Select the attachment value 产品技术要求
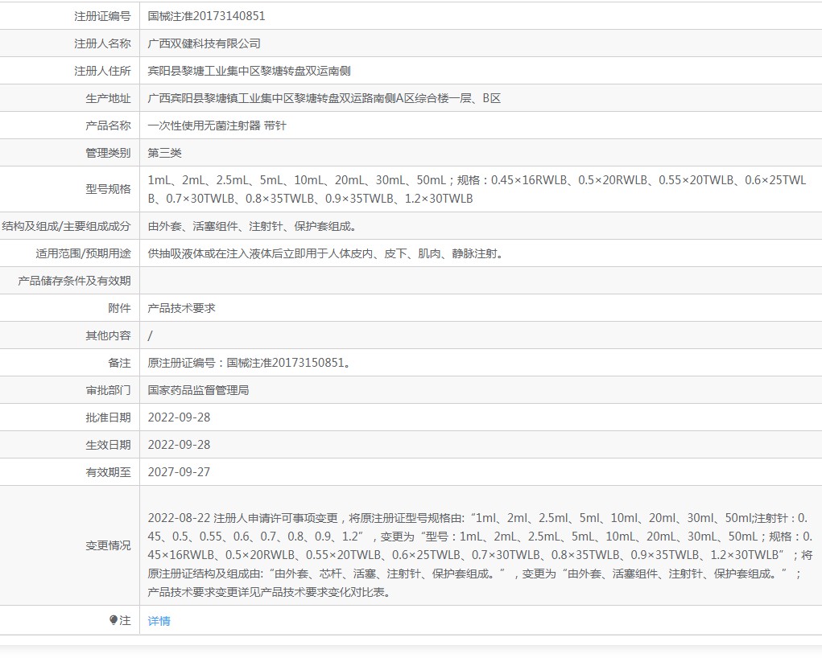The width and height of the screenshot is (822, 662). pos(181,308)
